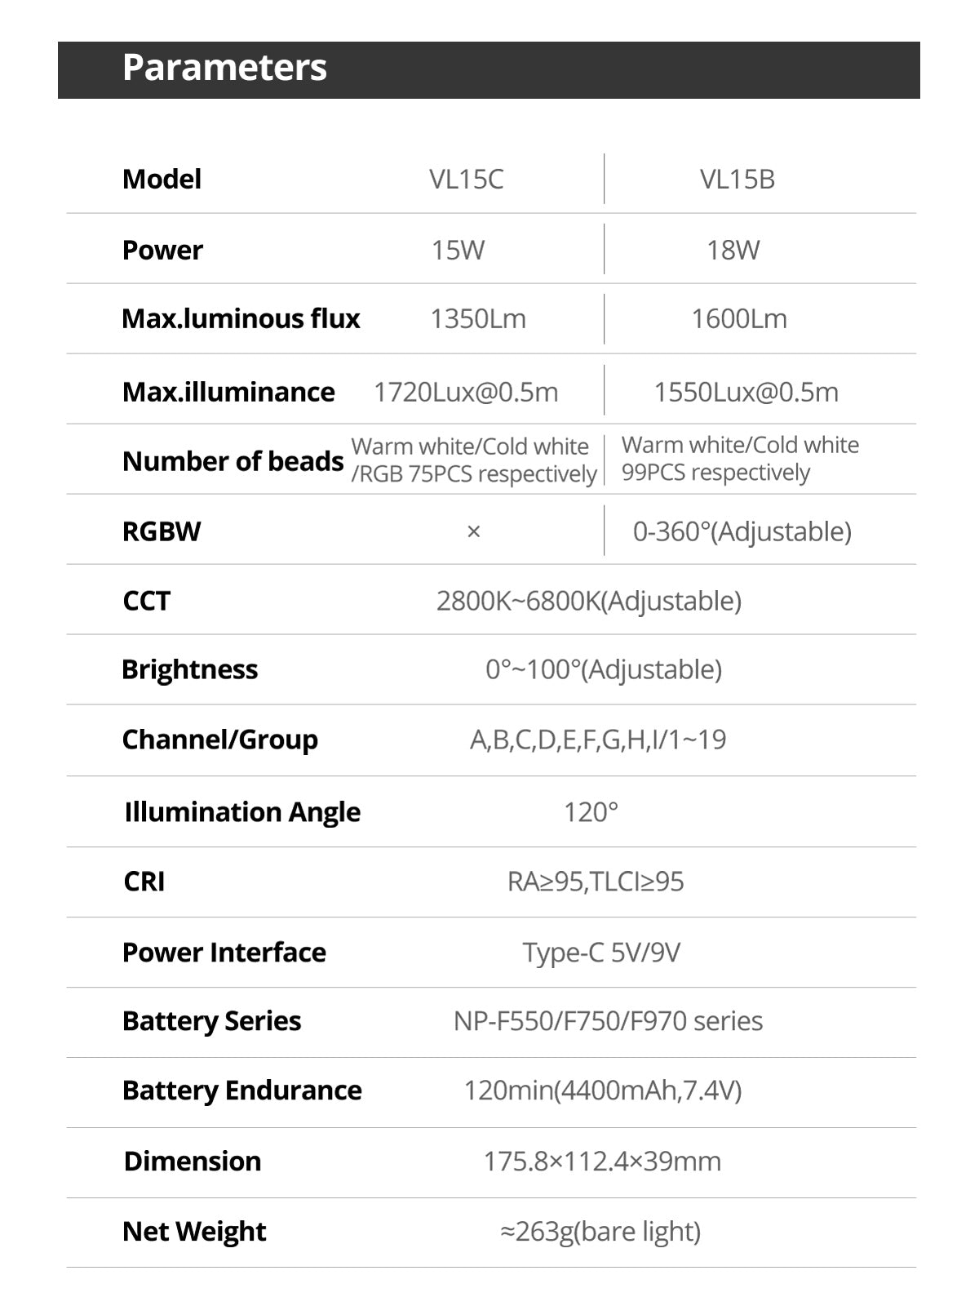This screenshot has width=979, height=1306.
Task: Click the 18W power value
Action: pyautogui.click(x=733, y=250)
